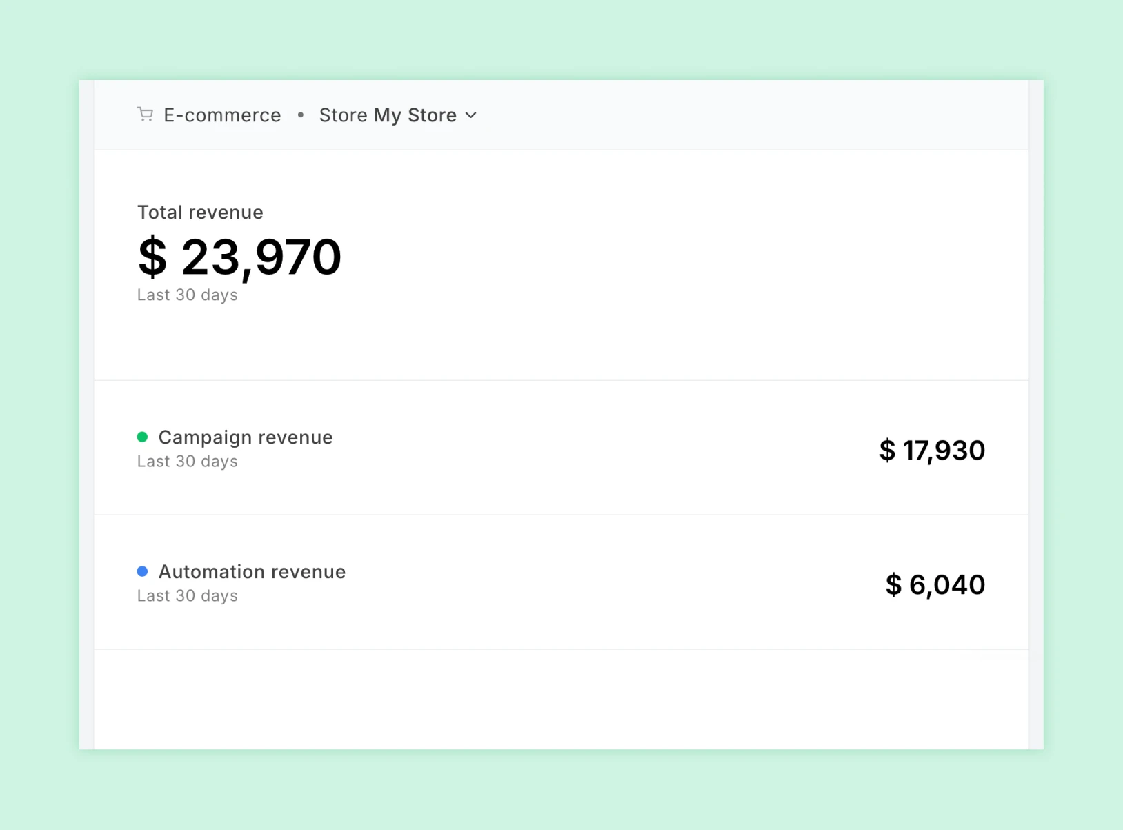Select the $ 6,040 automation amount

935,585
